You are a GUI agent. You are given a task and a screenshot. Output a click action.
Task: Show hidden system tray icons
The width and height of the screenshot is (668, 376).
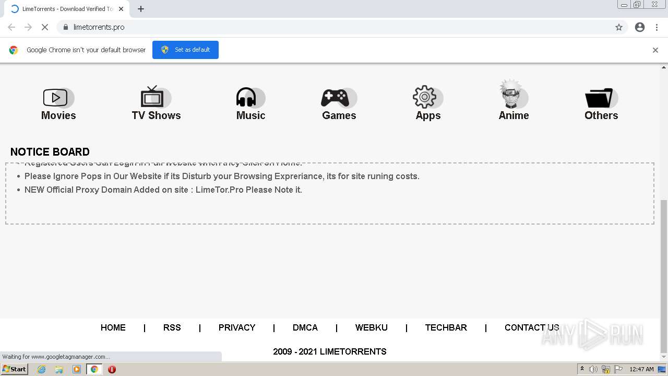tap(582, 369)
